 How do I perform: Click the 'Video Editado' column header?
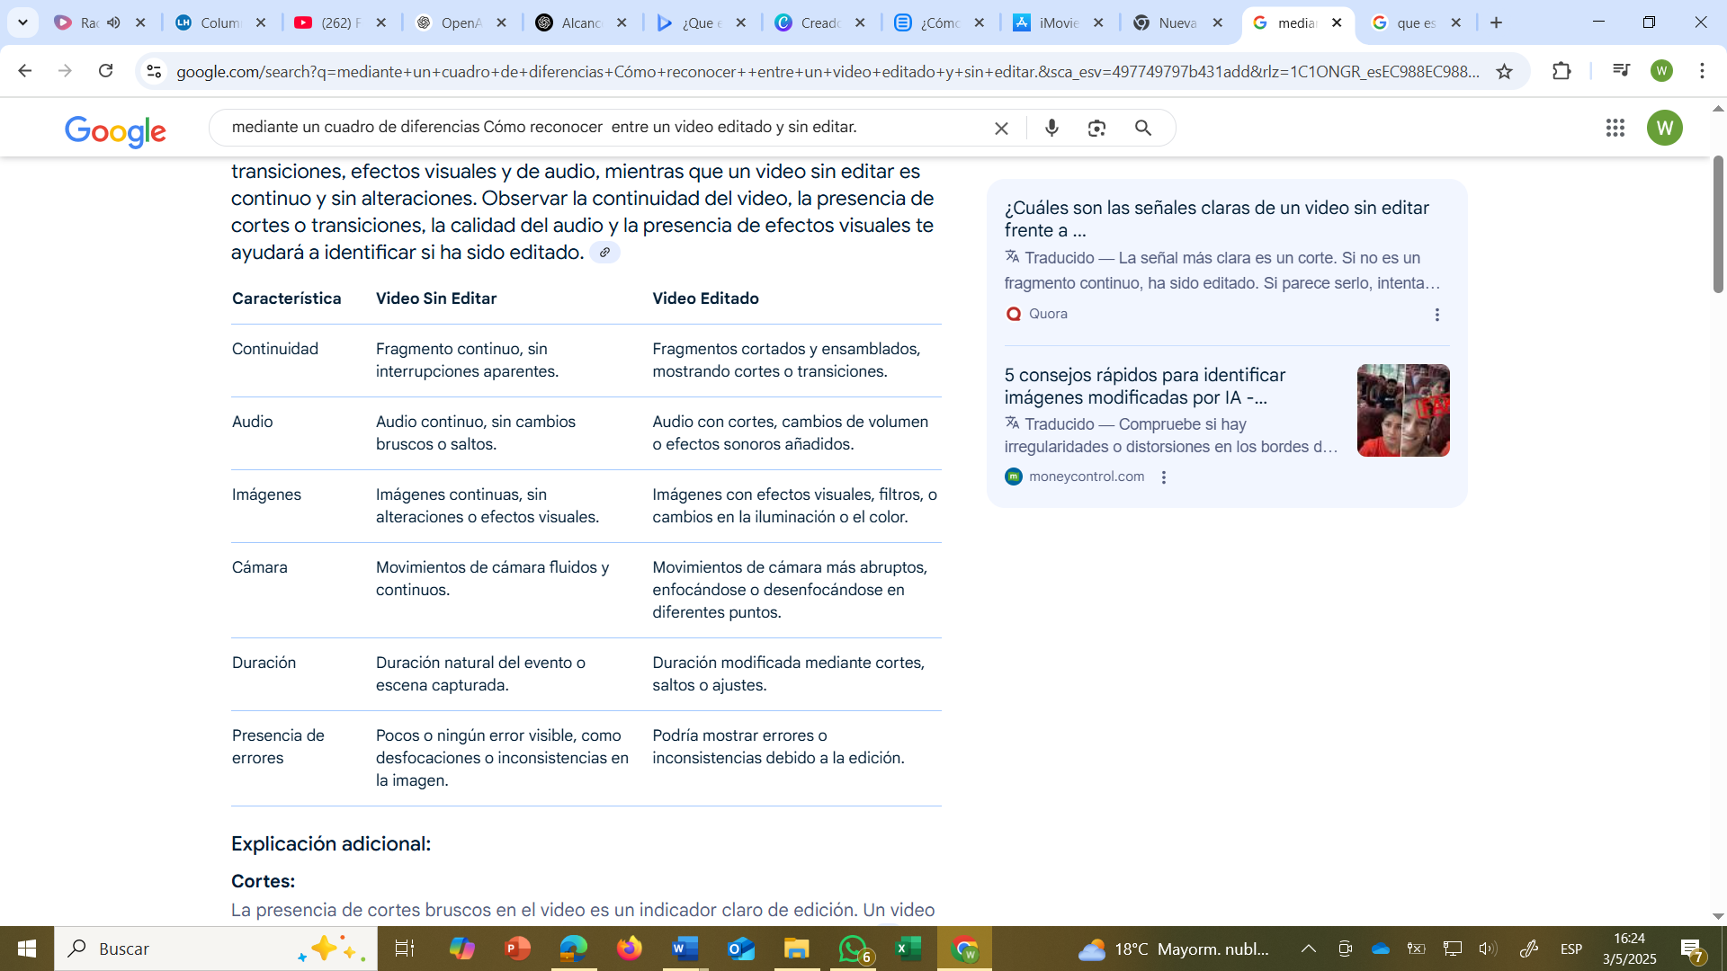[705, 298]
